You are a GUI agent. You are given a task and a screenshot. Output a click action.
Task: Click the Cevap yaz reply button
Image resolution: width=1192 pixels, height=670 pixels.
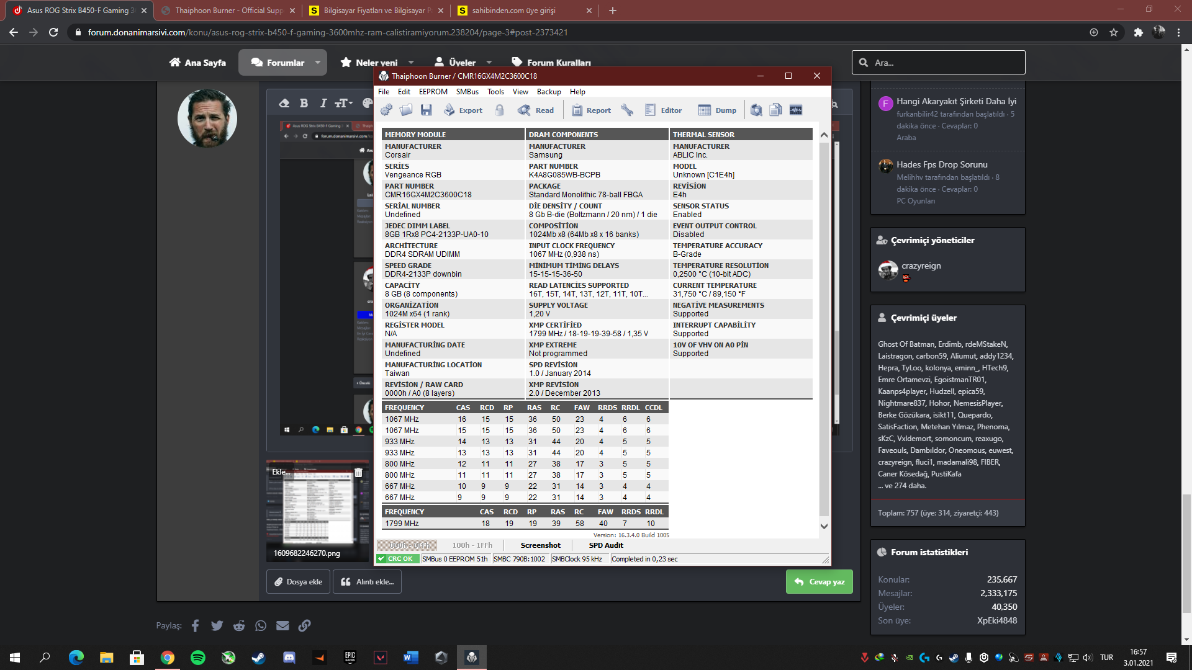[x=819, y=582]
